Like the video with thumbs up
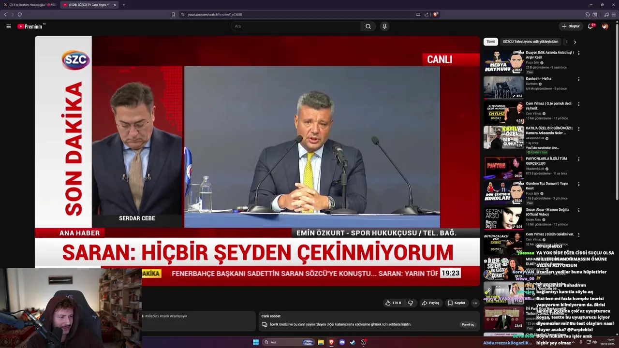 coord(393,303)
